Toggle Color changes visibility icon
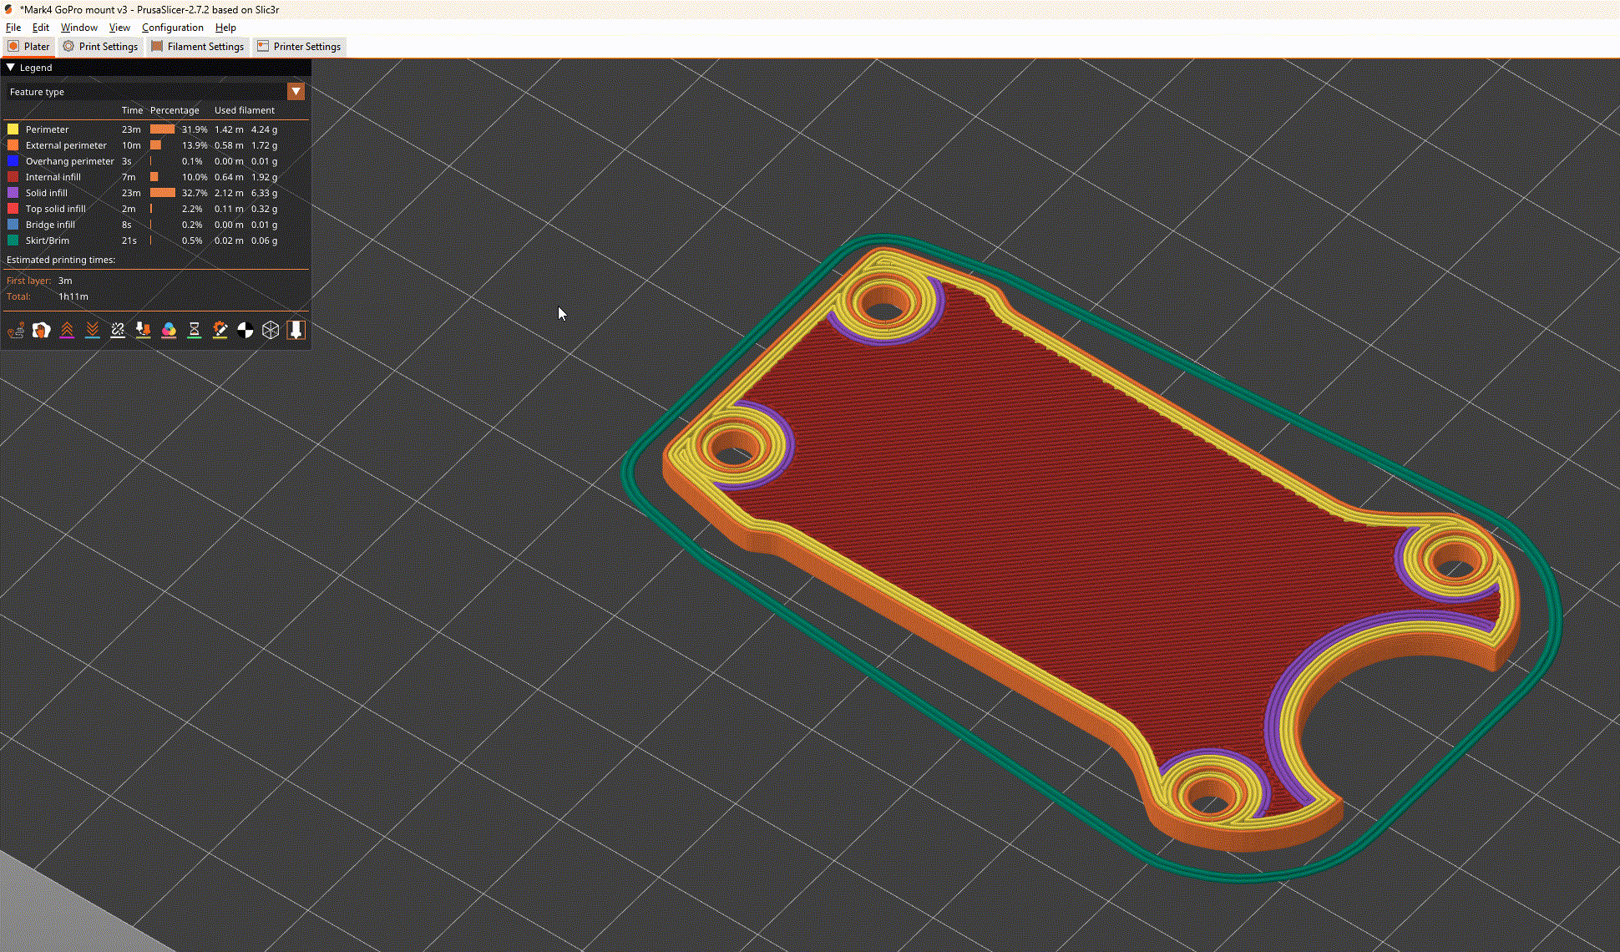The image size is (1620, 952). 169,331
